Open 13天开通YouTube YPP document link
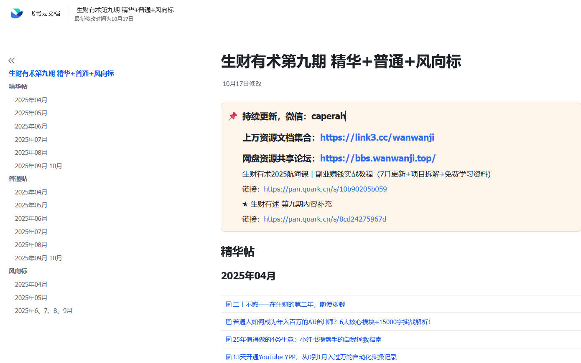The height and width of the screenshot is (363, 581). click(315, 357)
